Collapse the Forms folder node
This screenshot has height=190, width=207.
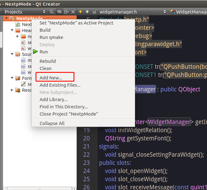click(12, 78)
